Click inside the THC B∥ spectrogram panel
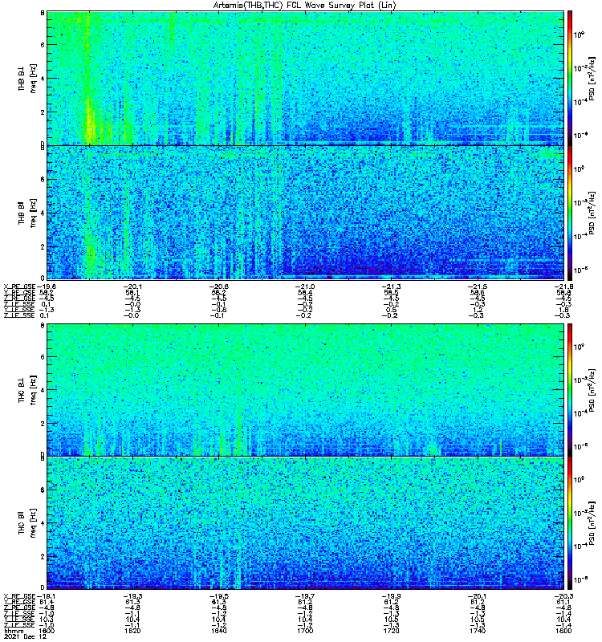Viewport: 602px width, 642px height. pyautogui.click(x=306, y=523)
